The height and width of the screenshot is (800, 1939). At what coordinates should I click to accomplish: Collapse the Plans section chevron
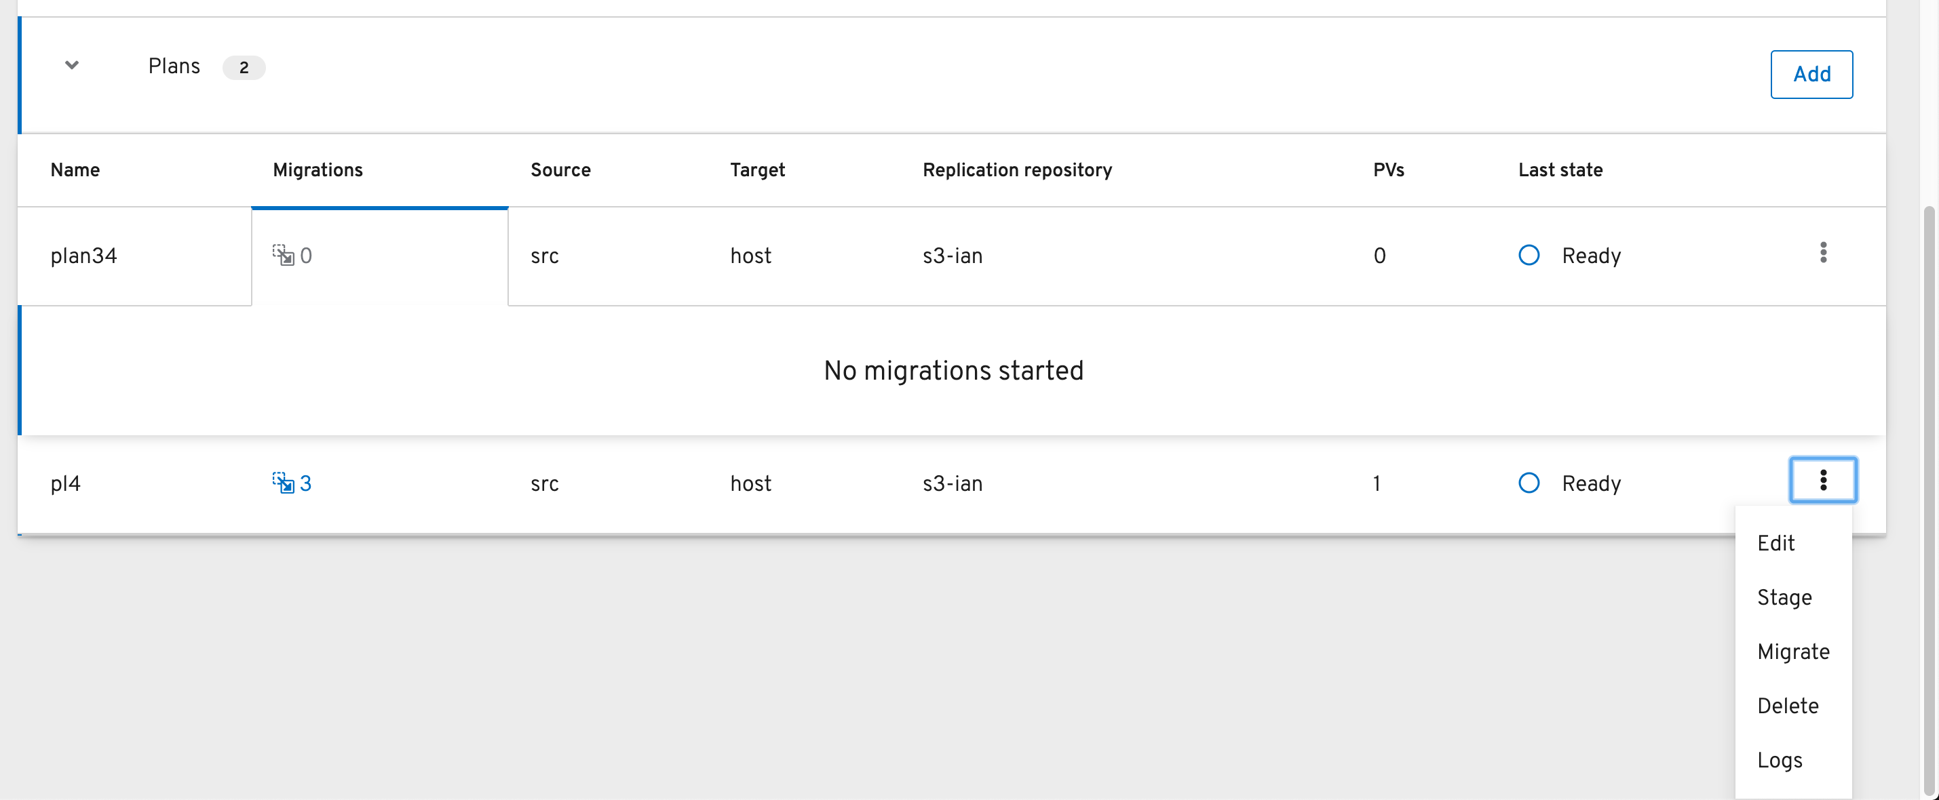click(71, 65)
